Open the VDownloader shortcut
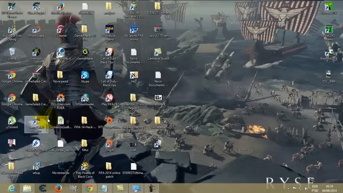 click(x=85, y=100)
